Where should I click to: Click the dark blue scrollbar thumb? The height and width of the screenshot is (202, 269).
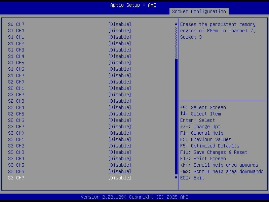(176, 117)
